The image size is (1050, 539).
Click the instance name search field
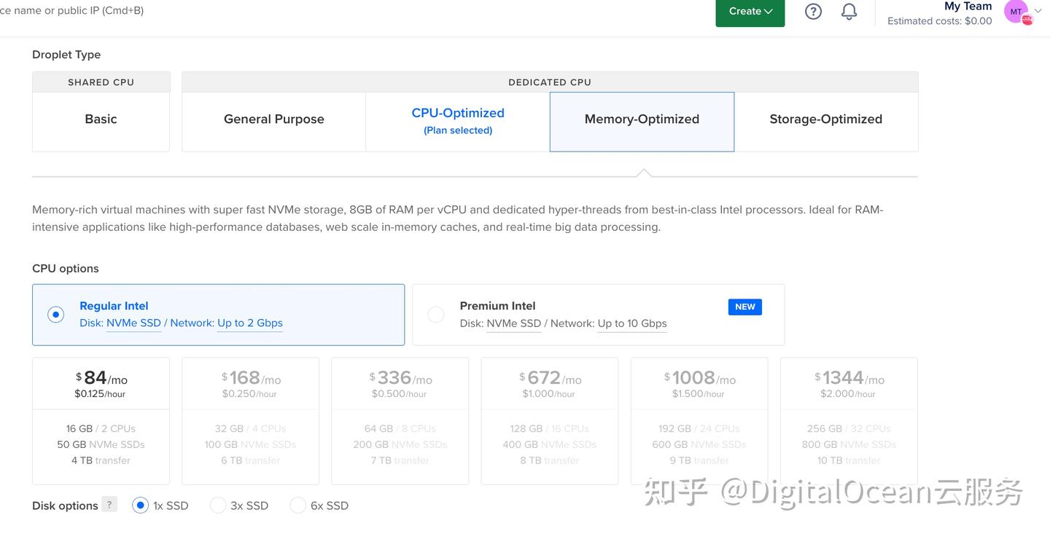pos(73,10)
